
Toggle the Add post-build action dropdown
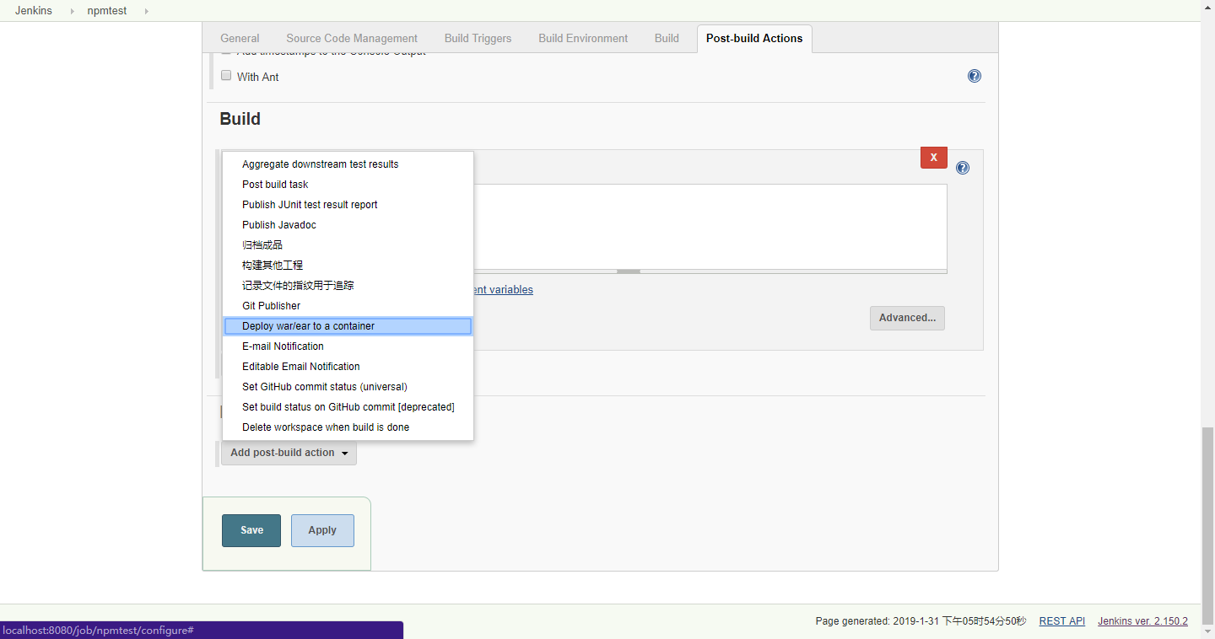[x=289, y=453]
